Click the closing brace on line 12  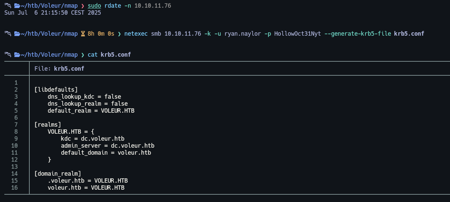pos(49,160)
